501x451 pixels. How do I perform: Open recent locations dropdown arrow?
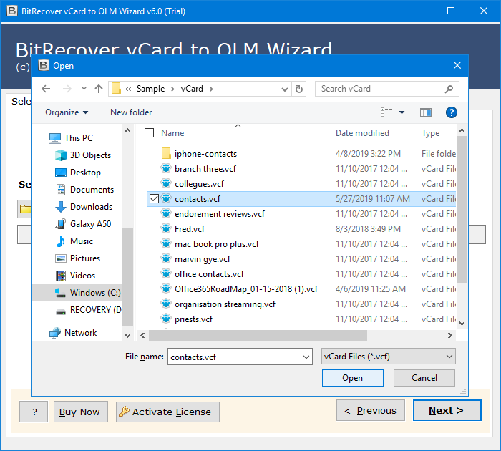click(84, 89)
